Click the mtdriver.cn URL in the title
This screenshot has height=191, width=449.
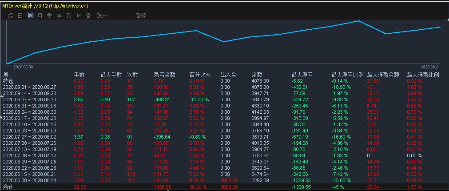pyautogui.click(x=68, y=6)
